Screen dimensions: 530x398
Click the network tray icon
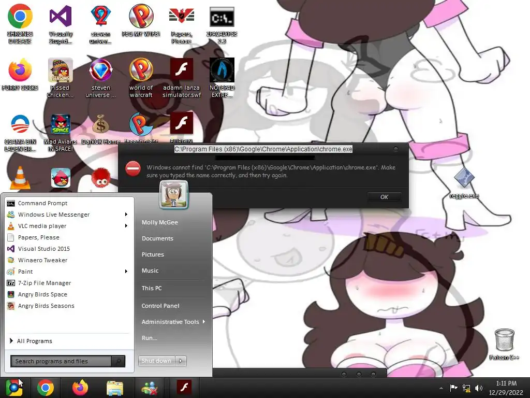tap(466, 388)
